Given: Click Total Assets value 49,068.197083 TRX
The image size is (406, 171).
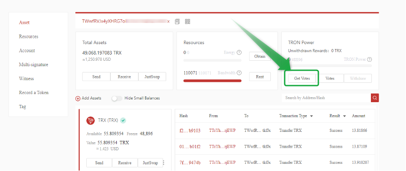Looking at the screenshot, I should pyautogui.click(x=102, y=53).
